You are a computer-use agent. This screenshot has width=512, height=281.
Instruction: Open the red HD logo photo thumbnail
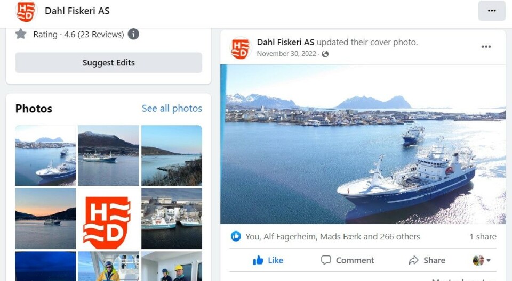click(x=108, y=218)
